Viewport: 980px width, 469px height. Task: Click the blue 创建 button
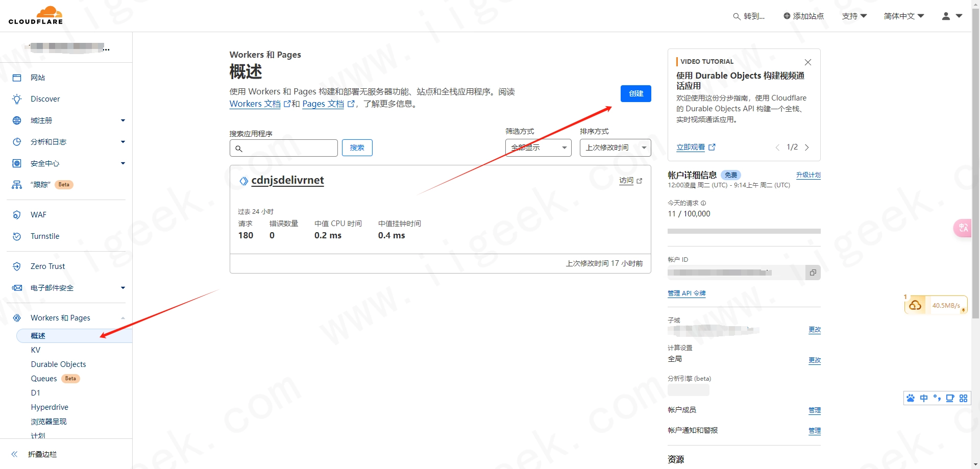click(x=636, y=93)
